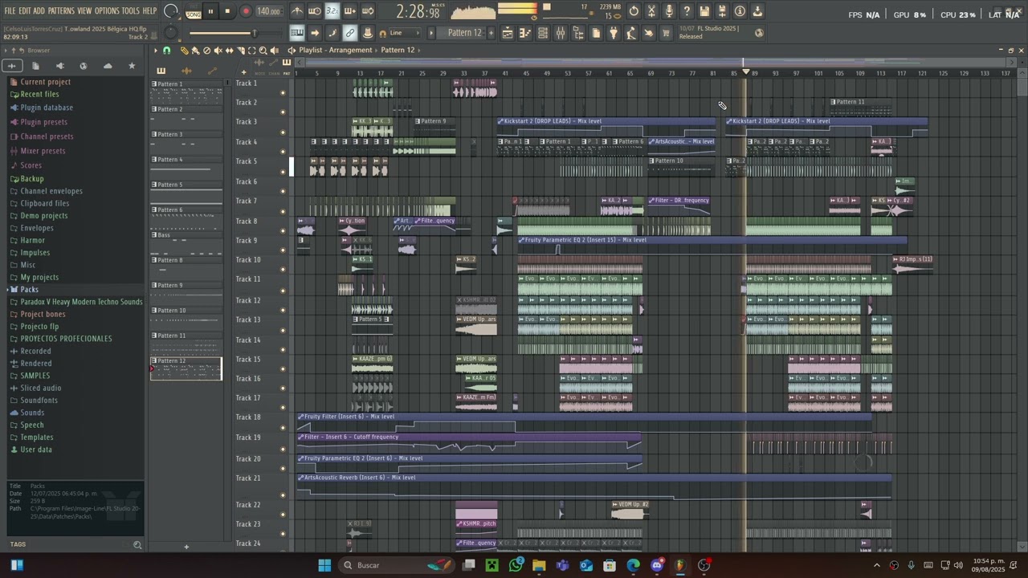Select the playlist Paint brush tool
The height and width of the screenshot is (578, 1028).
[195, 50]
